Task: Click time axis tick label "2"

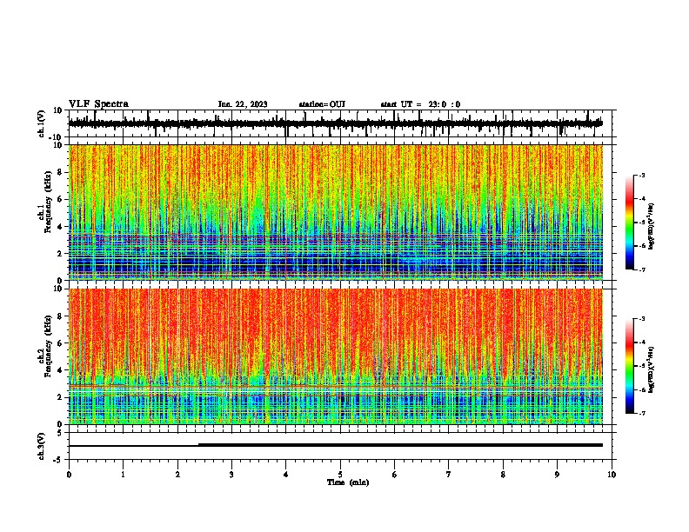Action: click(x=177, y=475)
